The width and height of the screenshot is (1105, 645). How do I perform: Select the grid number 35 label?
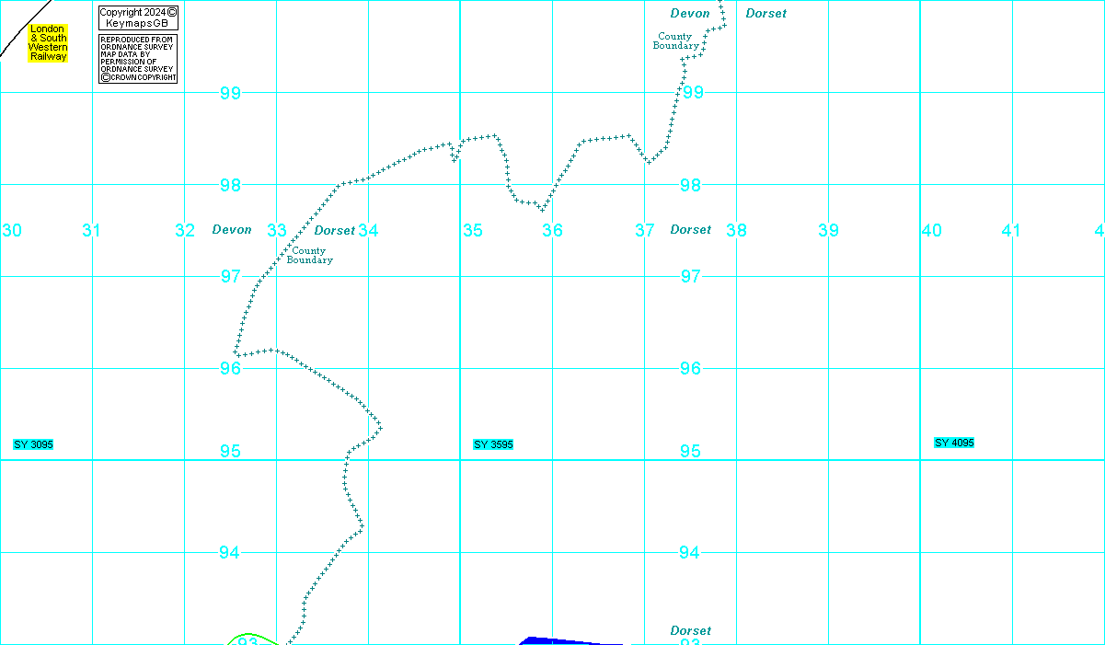point(472,230)
